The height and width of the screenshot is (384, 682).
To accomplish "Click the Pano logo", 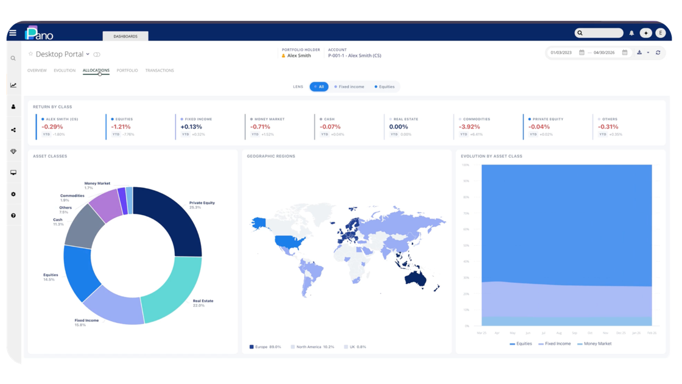I will [x=39, y=33].
